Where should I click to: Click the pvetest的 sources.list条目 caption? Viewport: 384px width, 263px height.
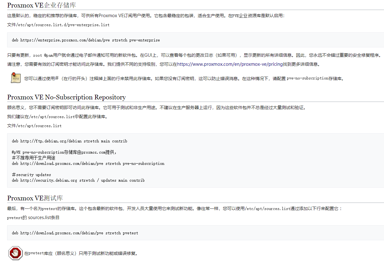[x=33, y=218]
